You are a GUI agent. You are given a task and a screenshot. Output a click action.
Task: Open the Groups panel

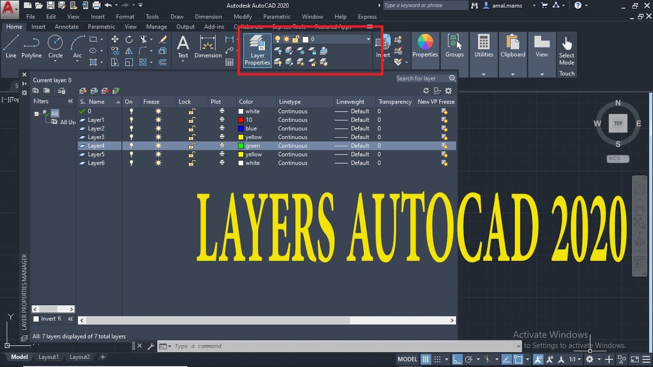click(x=454, y=46)
